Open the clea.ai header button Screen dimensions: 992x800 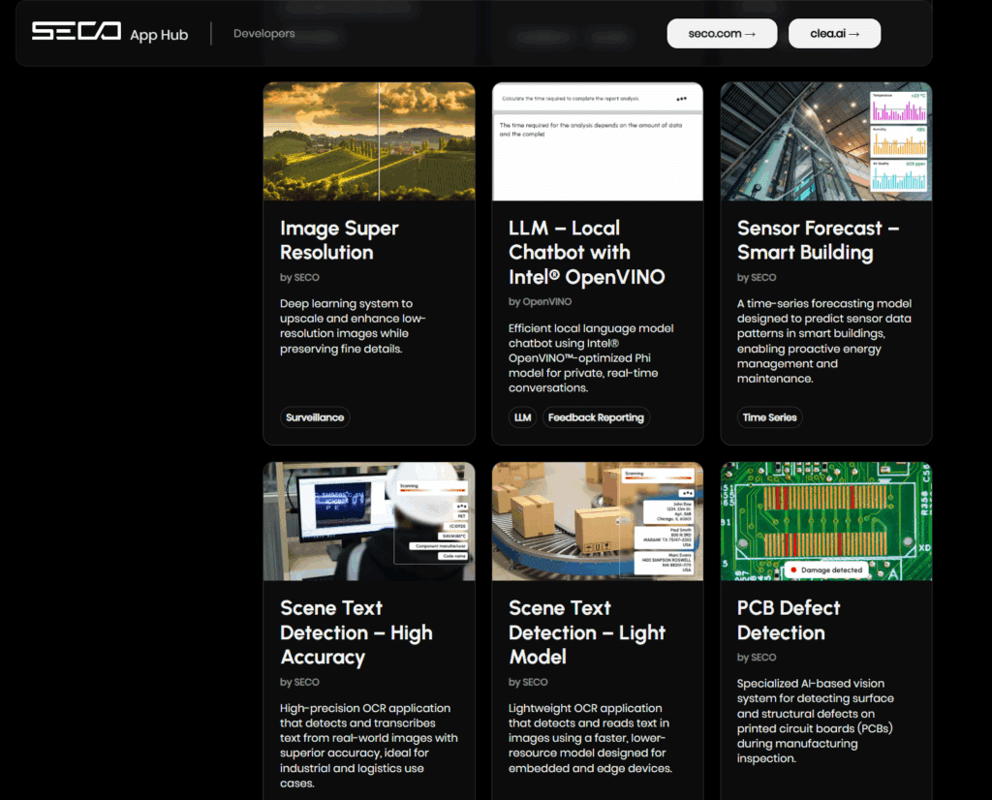click(834, 34)
